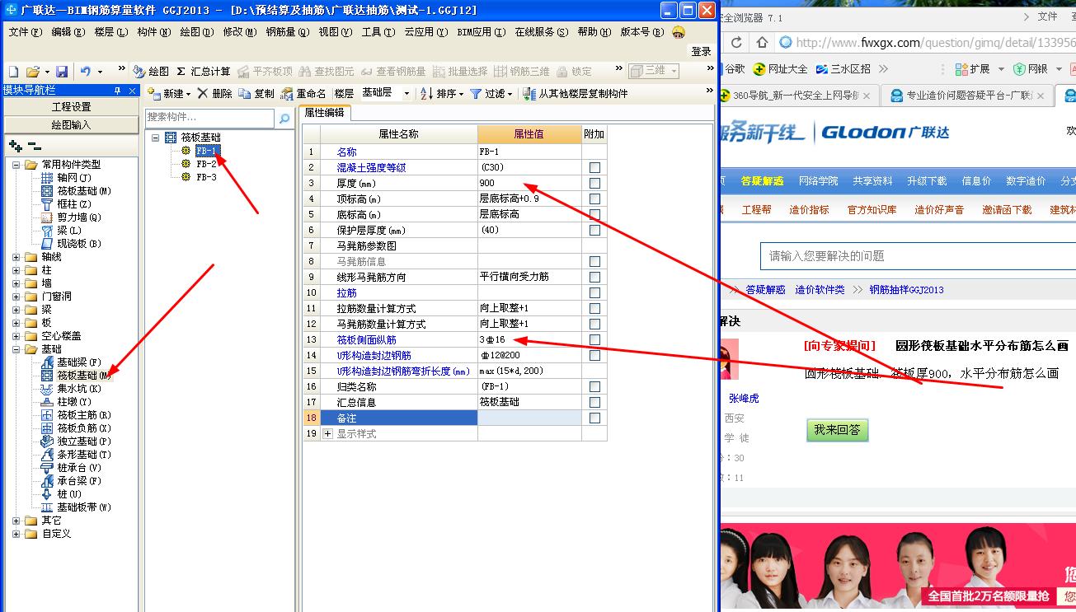Screen dimensions: 1076x612
Task: Expand the 墙 folder
Action: (x=16, y=283)
